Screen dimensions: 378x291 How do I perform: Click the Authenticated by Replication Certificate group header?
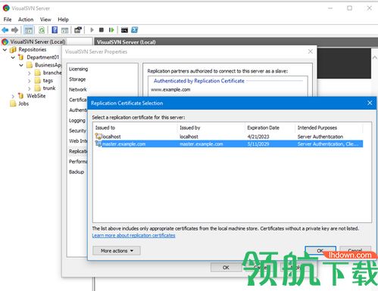tap(199, 81)
